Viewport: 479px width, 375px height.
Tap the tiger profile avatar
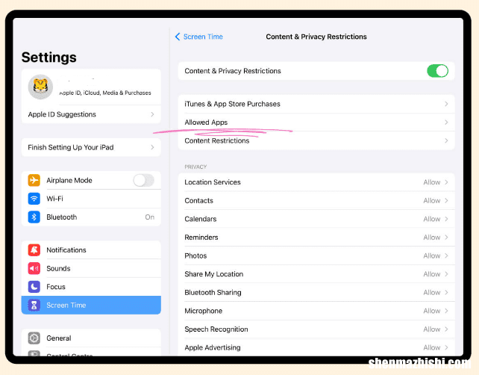coord(40,87)
